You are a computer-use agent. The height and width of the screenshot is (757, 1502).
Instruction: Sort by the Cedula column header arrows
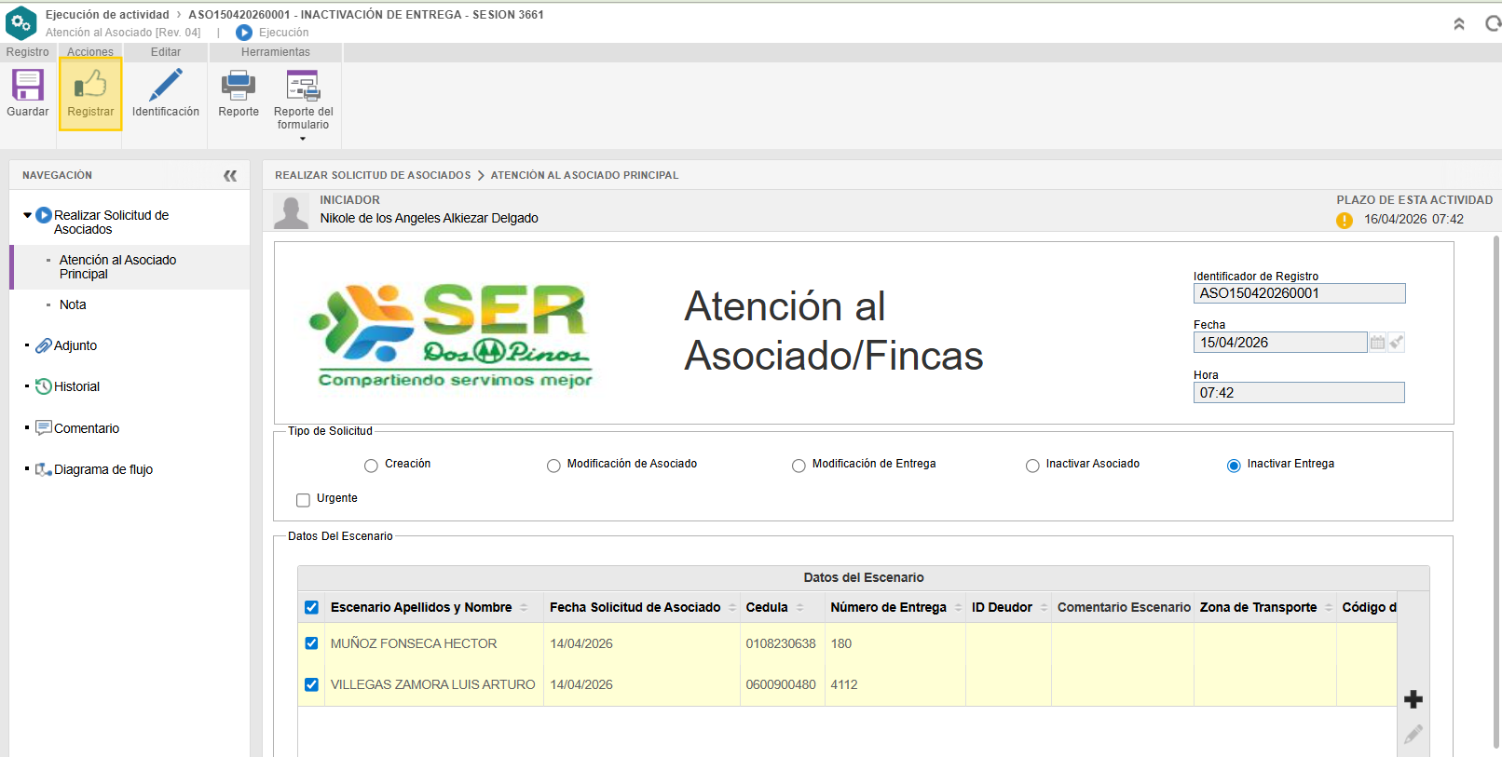(x=799, y=607)
